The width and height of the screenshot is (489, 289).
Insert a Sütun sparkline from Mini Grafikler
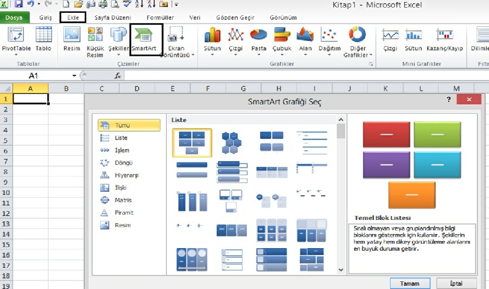(x=413, y=39)
